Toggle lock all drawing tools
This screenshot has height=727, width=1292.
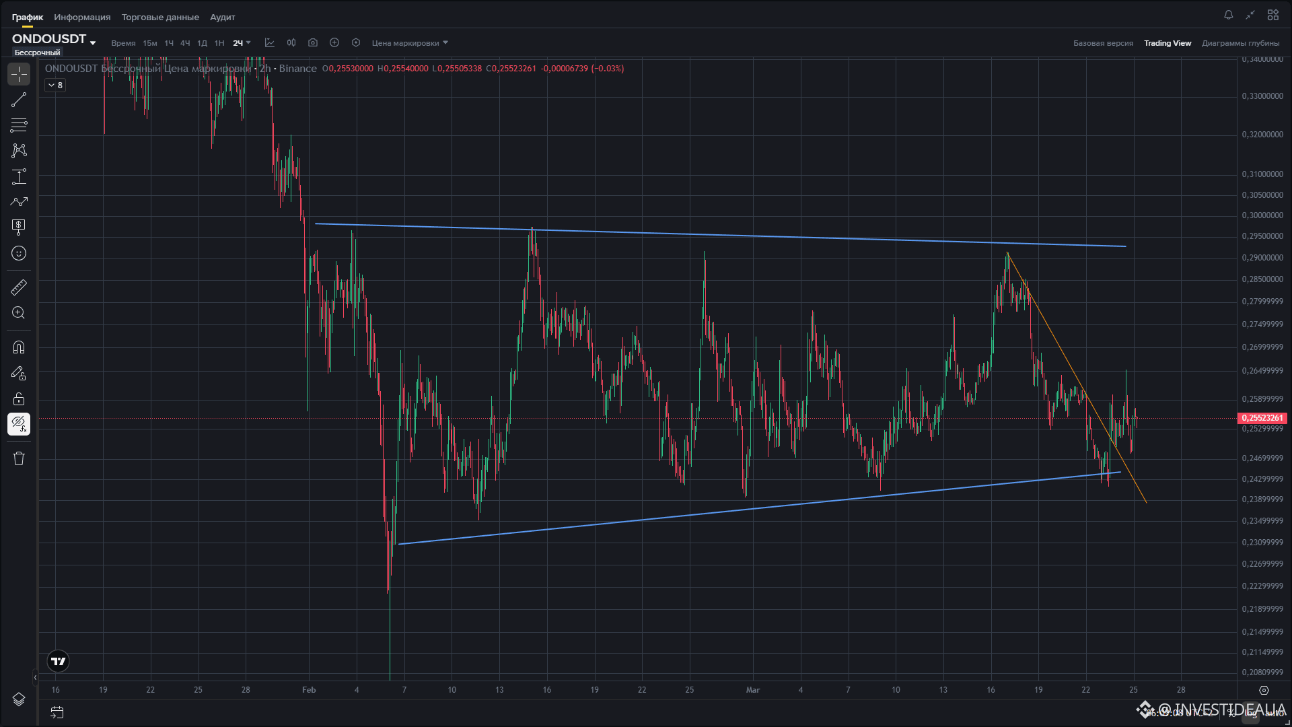(x=19, y=399)
